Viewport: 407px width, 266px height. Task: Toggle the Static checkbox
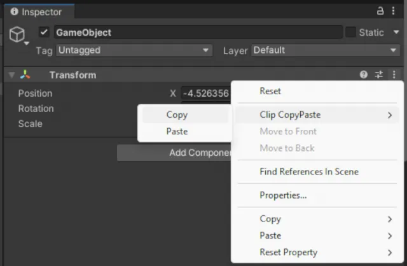coord(350,32)
